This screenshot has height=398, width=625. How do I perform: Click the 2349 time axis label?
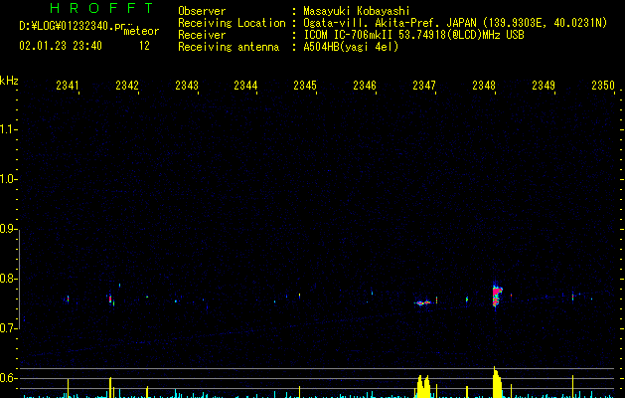click(544, 86)
